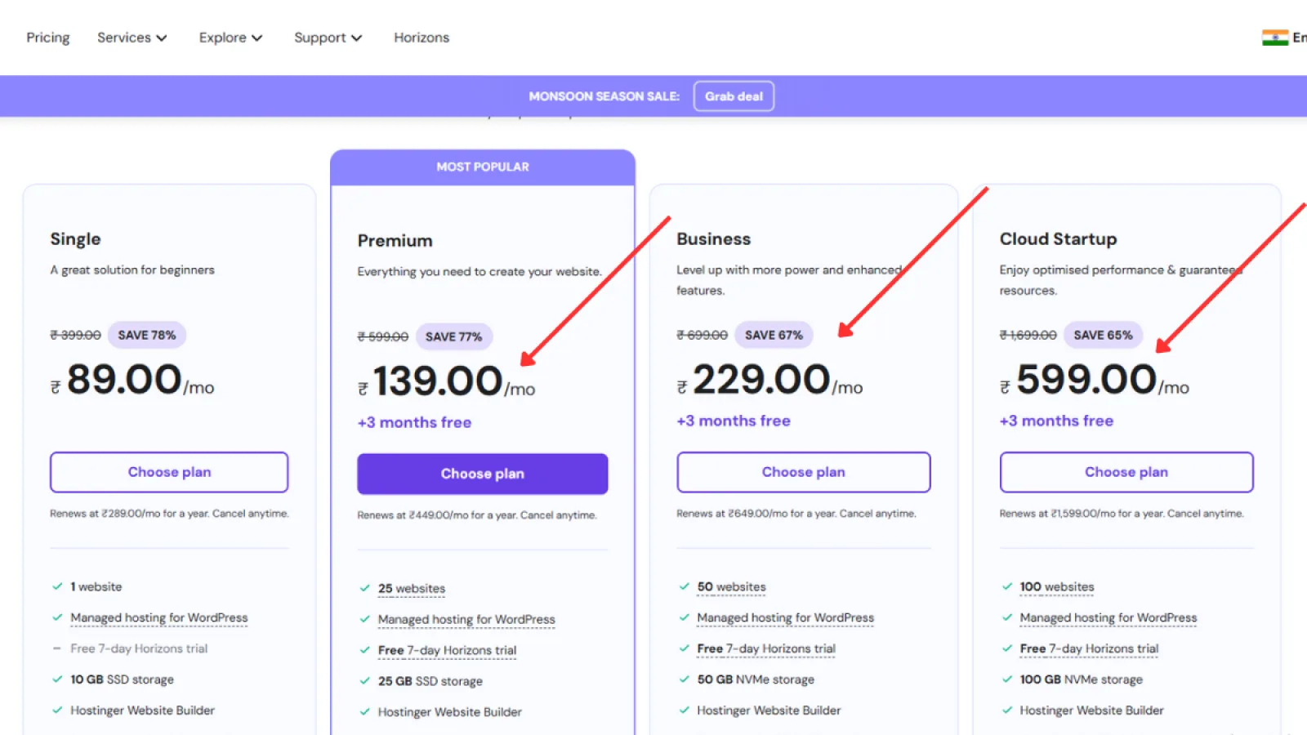Click Premium +3 months free text
Viewport: 1307px width, 735px height.
[414, 423]
